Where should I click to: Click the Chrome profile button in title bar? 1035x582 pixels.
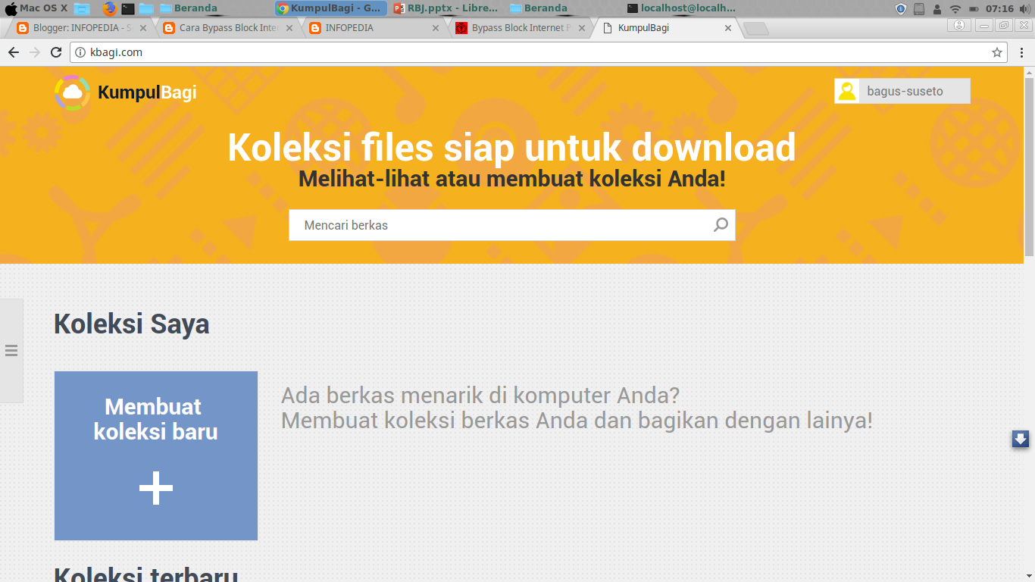[x=959, y=25]
